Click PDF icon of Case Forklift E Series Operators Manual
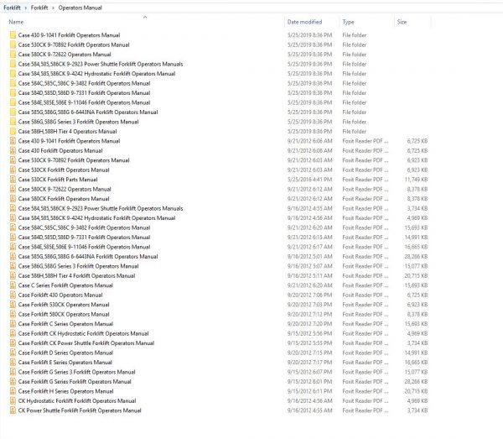This screenshot has height=439, width=503. [13, 363]
